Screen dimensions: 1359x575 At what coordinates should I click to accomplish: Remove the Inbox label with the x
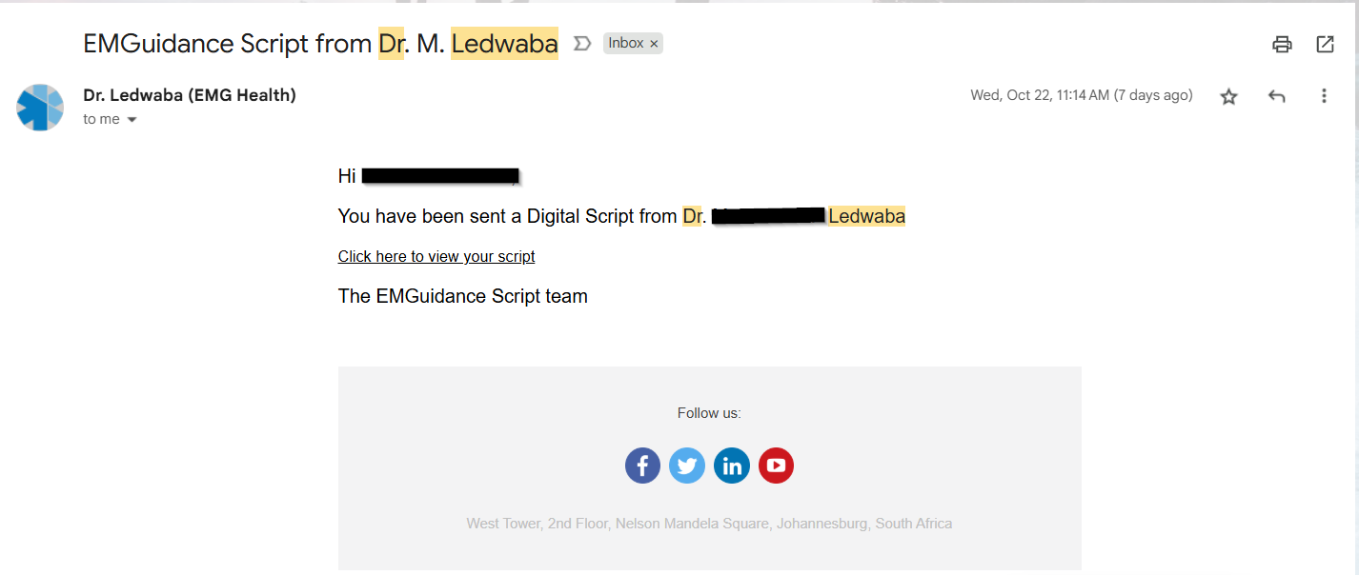coord(654,44)
